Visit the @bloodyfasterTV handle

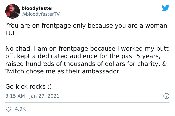41,14
